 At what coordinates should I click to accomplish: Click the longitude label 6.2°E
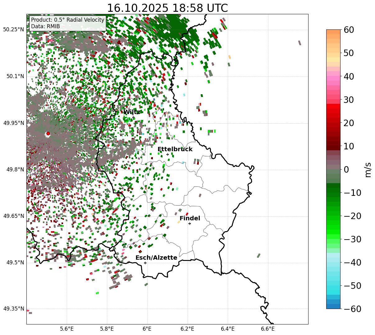[188, 329]
